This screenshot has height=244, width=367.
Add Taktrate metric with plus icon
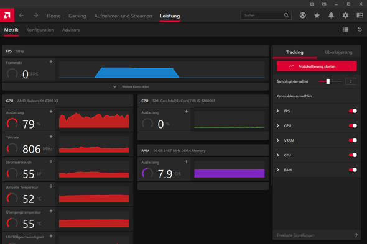click(x=51, y=136)
